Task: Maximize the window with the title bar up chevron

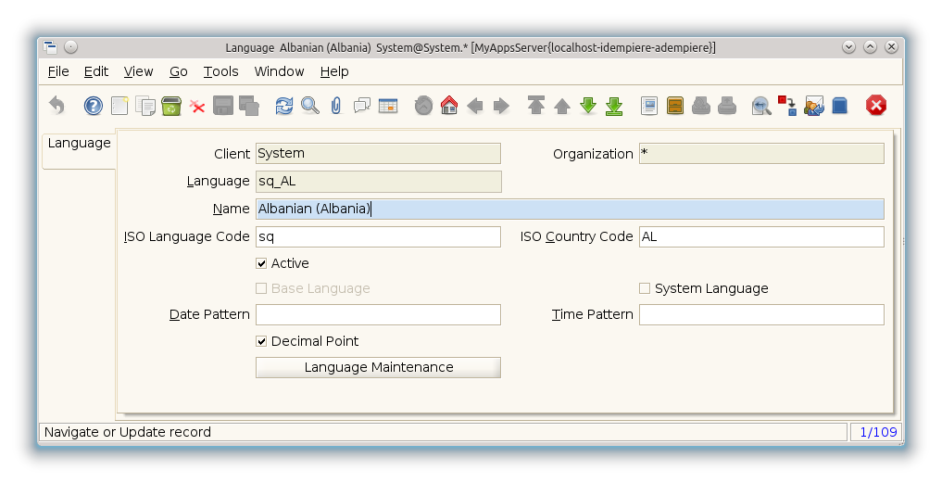Action: point(870,47)
